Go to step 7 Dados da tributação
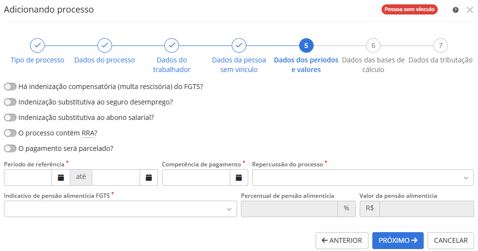Screen dimensions: 478x251 (440, 46)
